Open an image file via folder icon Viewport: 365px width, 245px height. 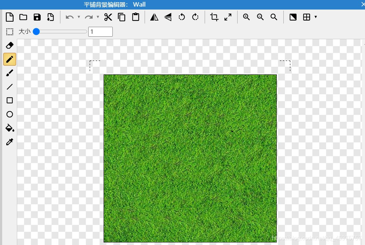coord(23,17)
